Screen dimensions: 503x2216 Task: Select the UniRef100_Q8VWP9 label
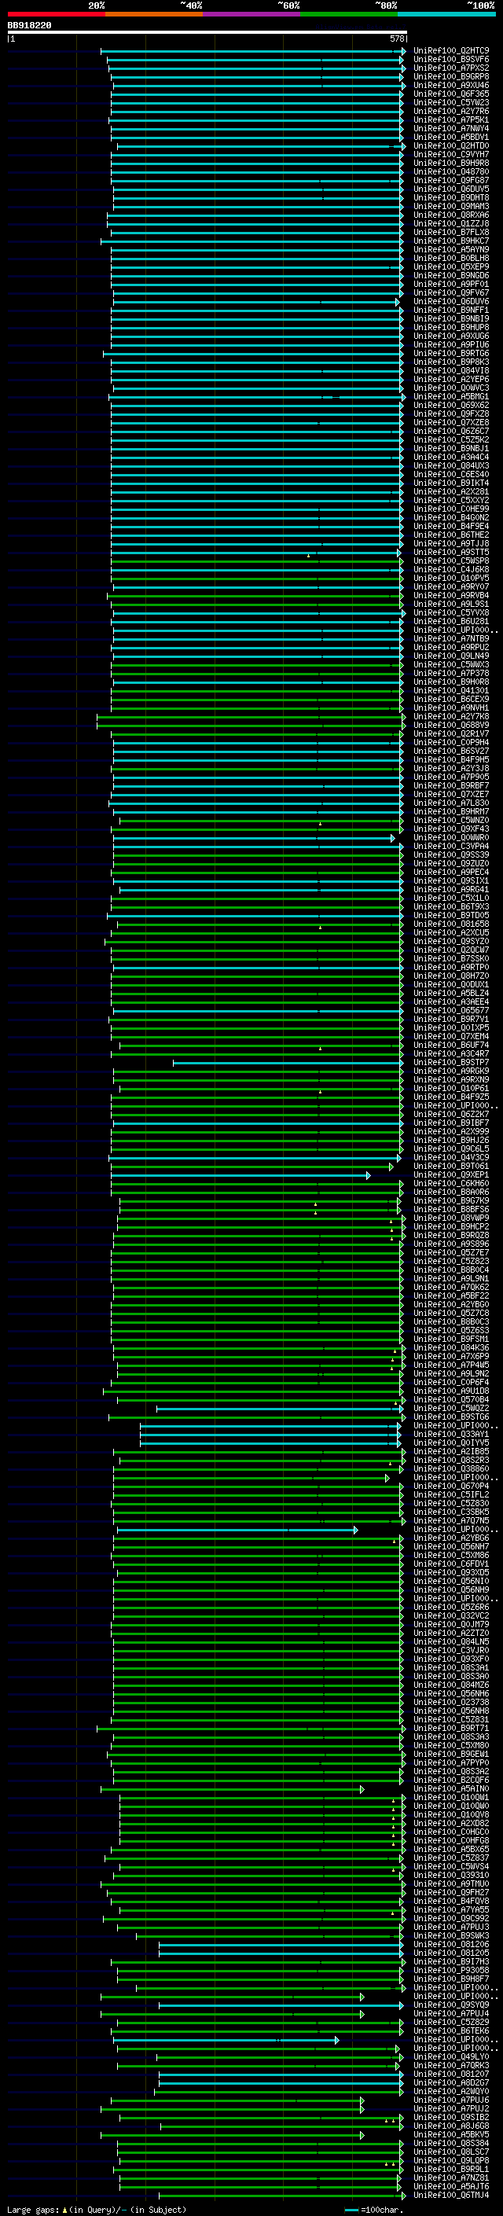click(x=451, y=1218)
